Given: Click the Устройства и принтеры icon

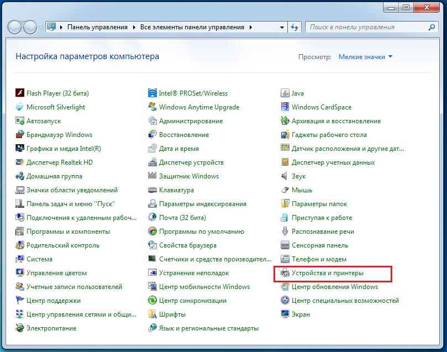Looking at the screenshot, I should [x=285, y=273].
